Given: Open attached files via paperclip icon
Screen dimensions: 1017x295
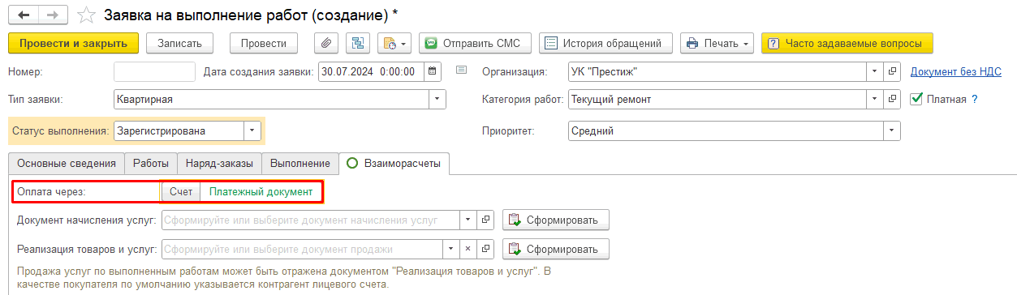Looking at the screenshot, I should pos(325,42).
